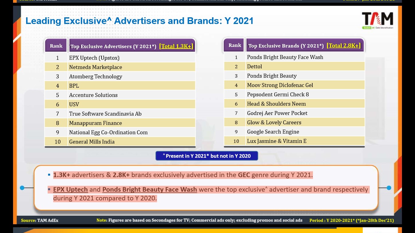415x233 pixels.
Task: Click the TAM logo
Action: click(377, 21)
